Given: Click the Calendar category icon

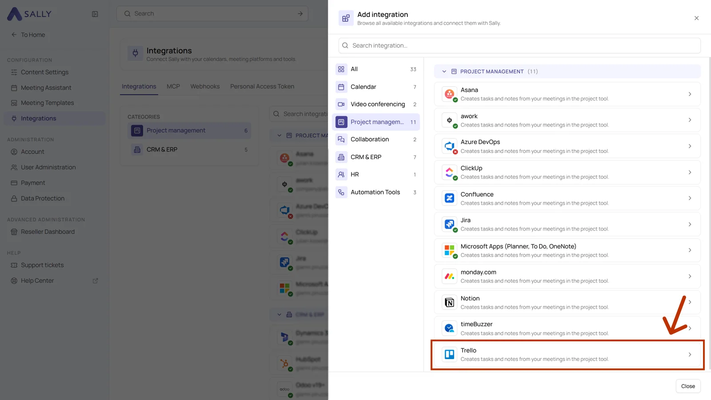Looking at the screenshot, I should (x=341, y=87).
